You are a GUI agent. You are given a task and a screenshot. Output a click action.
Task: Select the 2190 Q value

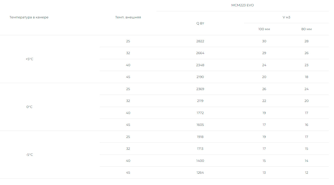point(200,77)
